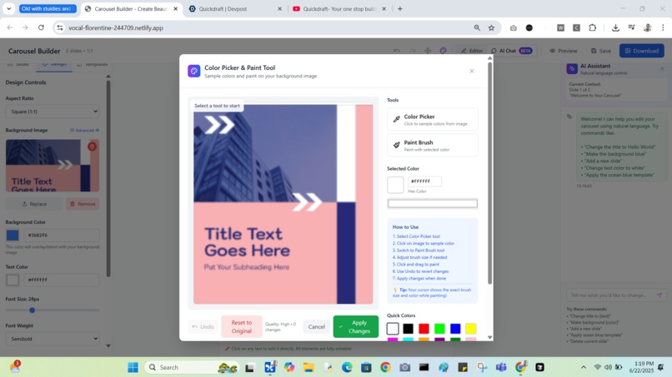
Task: Pick the yellow quick color
Action: 470,329
